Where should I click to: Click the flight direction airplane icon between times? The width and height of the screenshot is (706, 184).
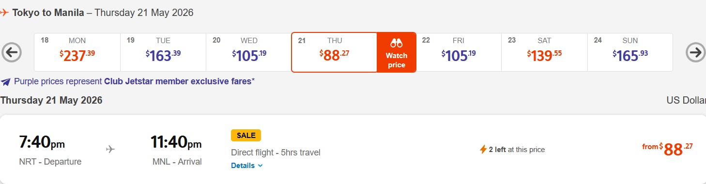(x=110, y=149)
